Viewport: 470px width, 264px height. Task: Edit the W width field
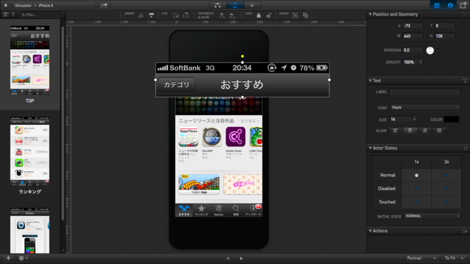click(413, 36)
